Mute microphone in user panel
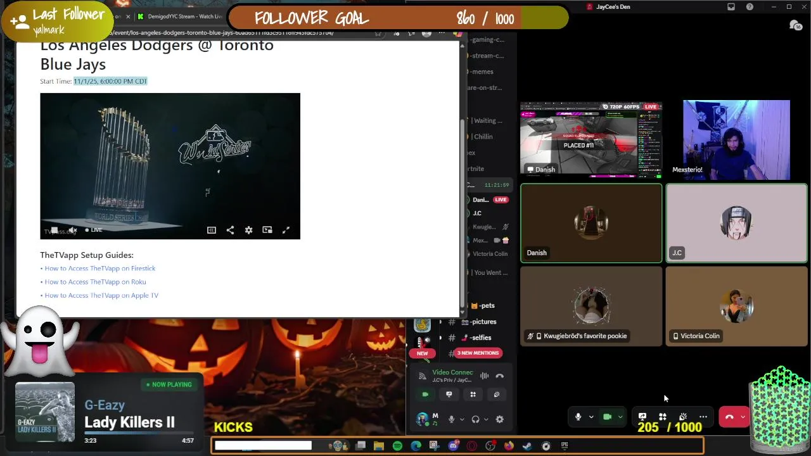811x456 pixels. [x=451, y=419]
